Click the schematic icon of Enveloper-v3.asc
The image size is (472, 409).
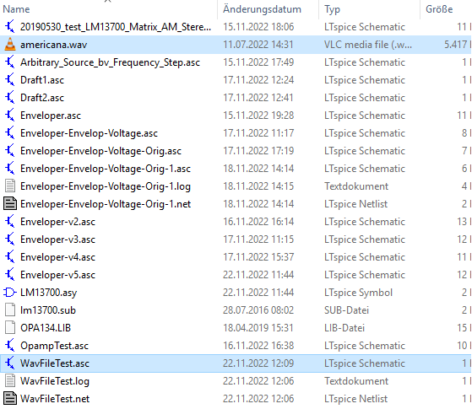pyautogui.click(x=9, y=239)
